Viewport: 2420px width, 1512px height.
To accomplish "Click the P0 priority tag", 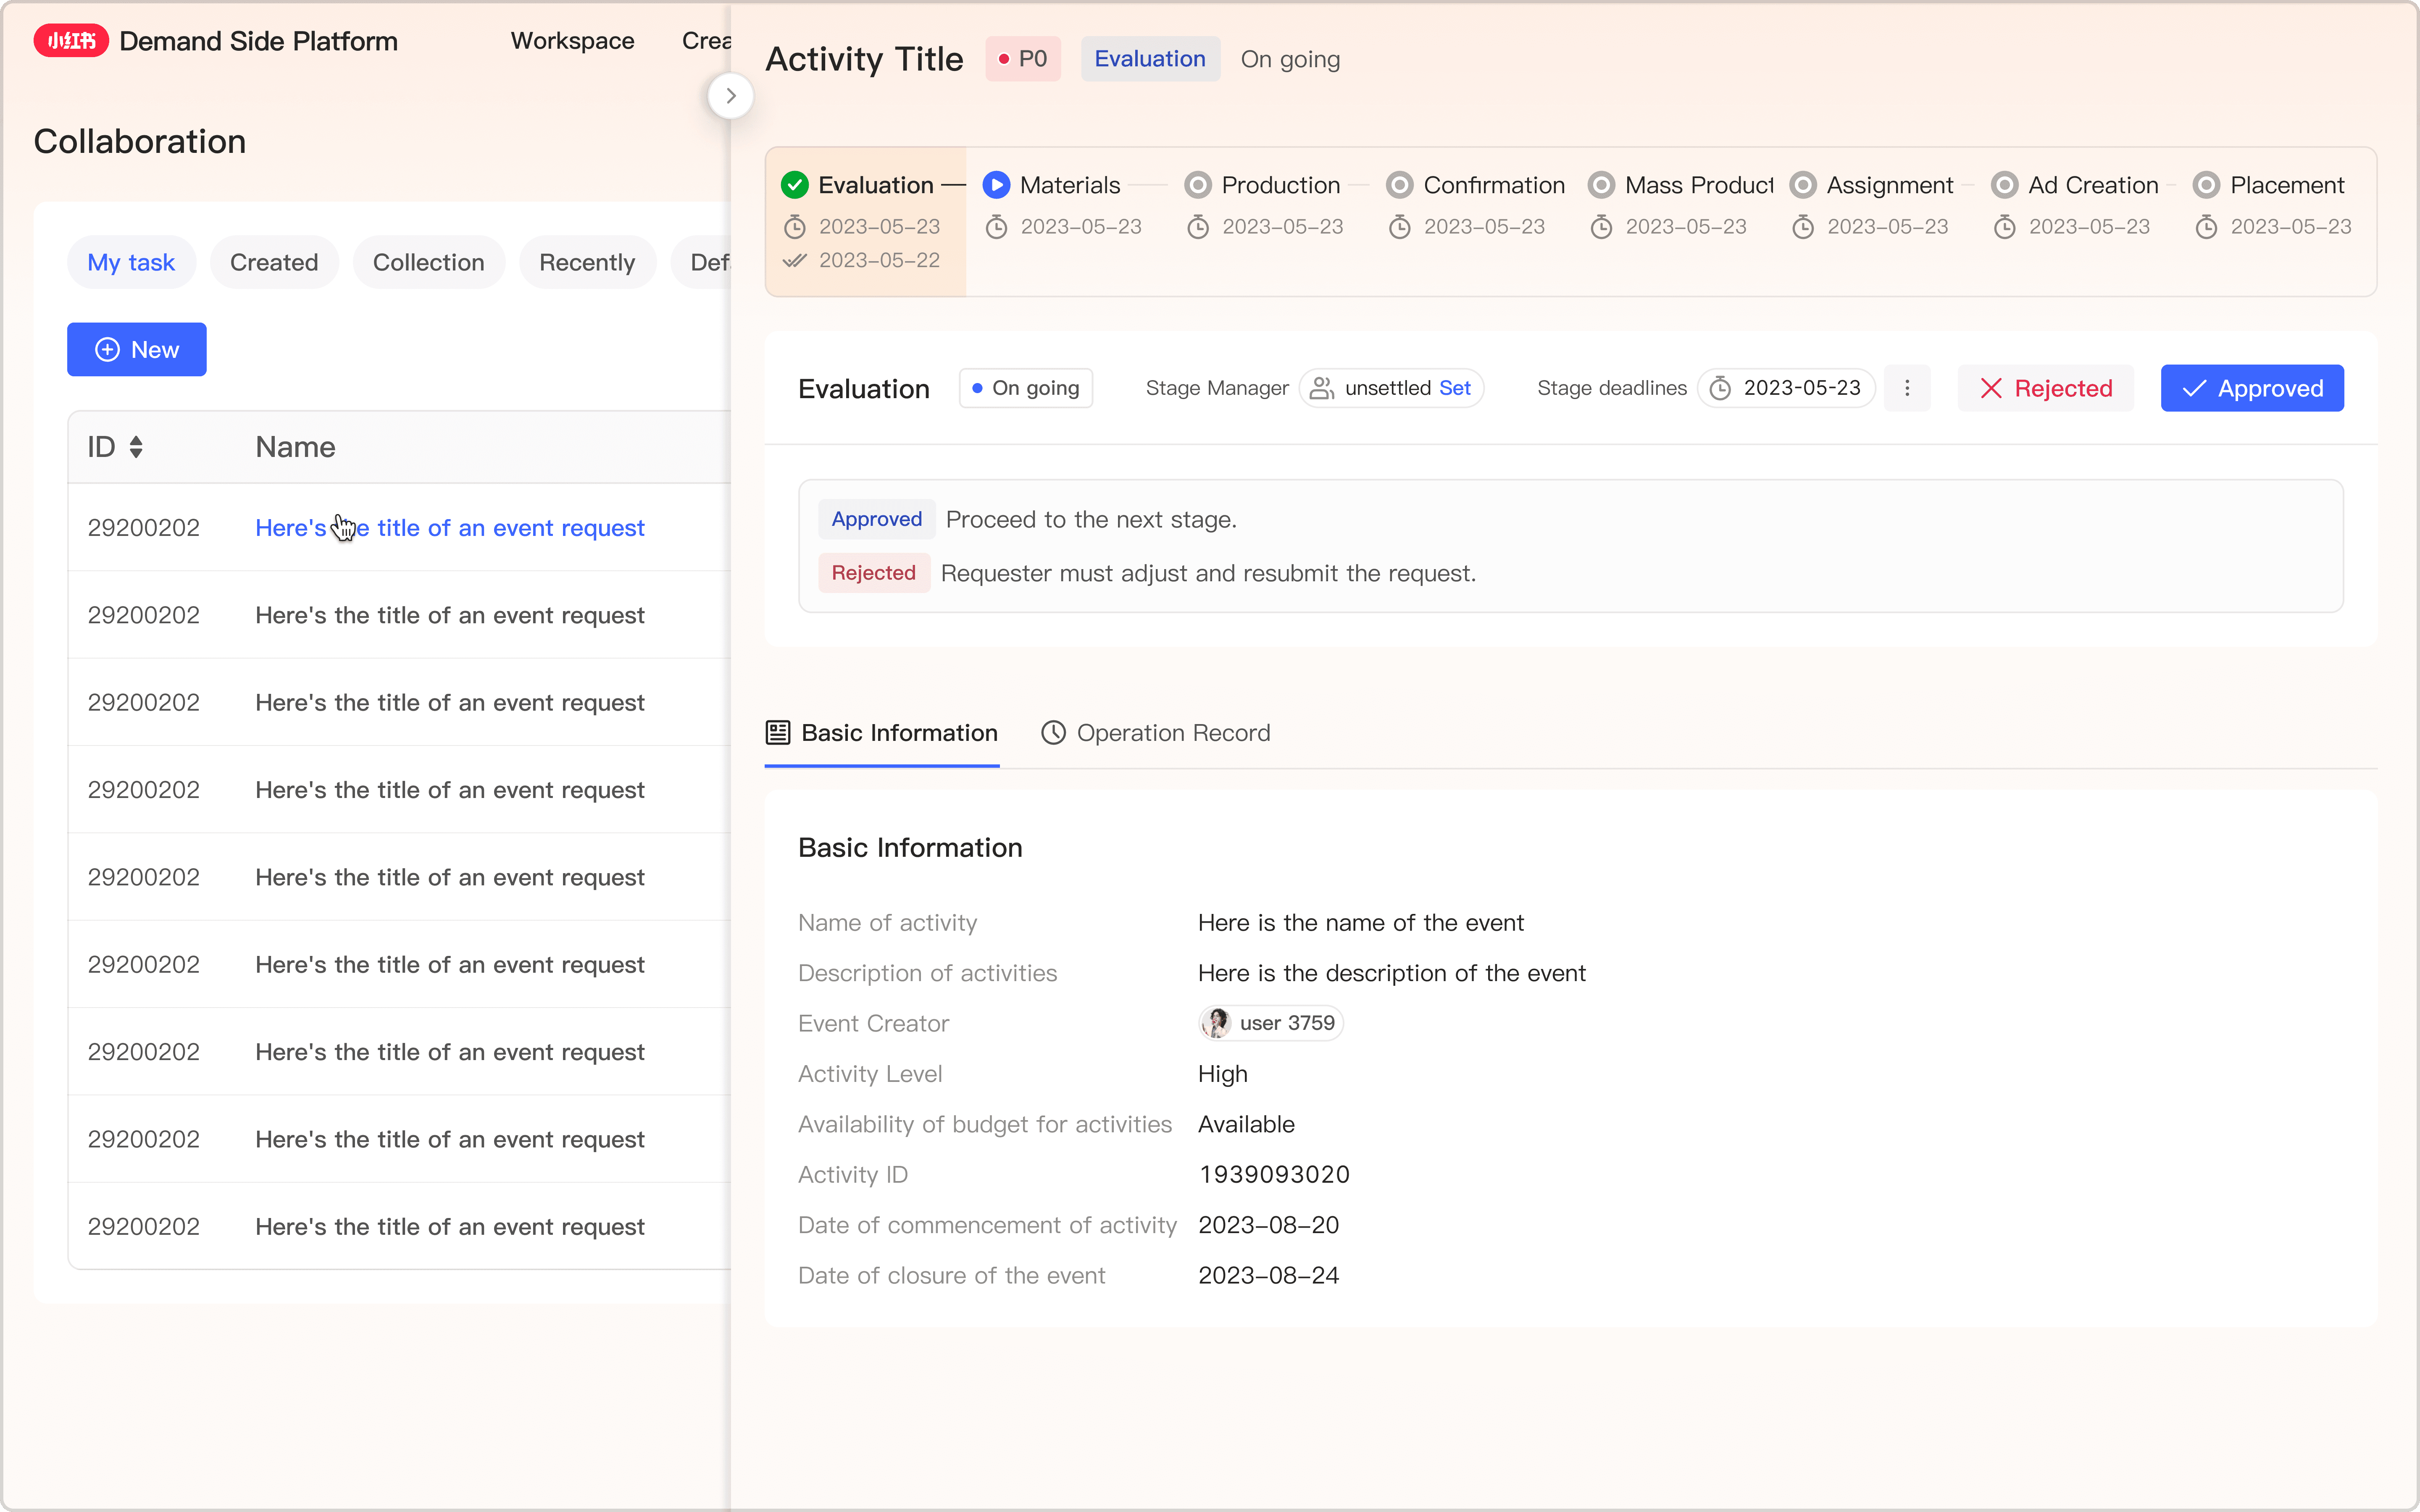I will tap(1023, 59).
